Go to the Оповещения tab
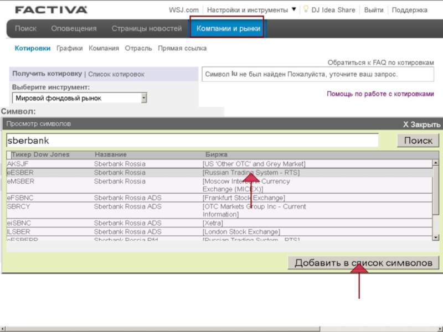The image size is (443, 332). (74, 28)
